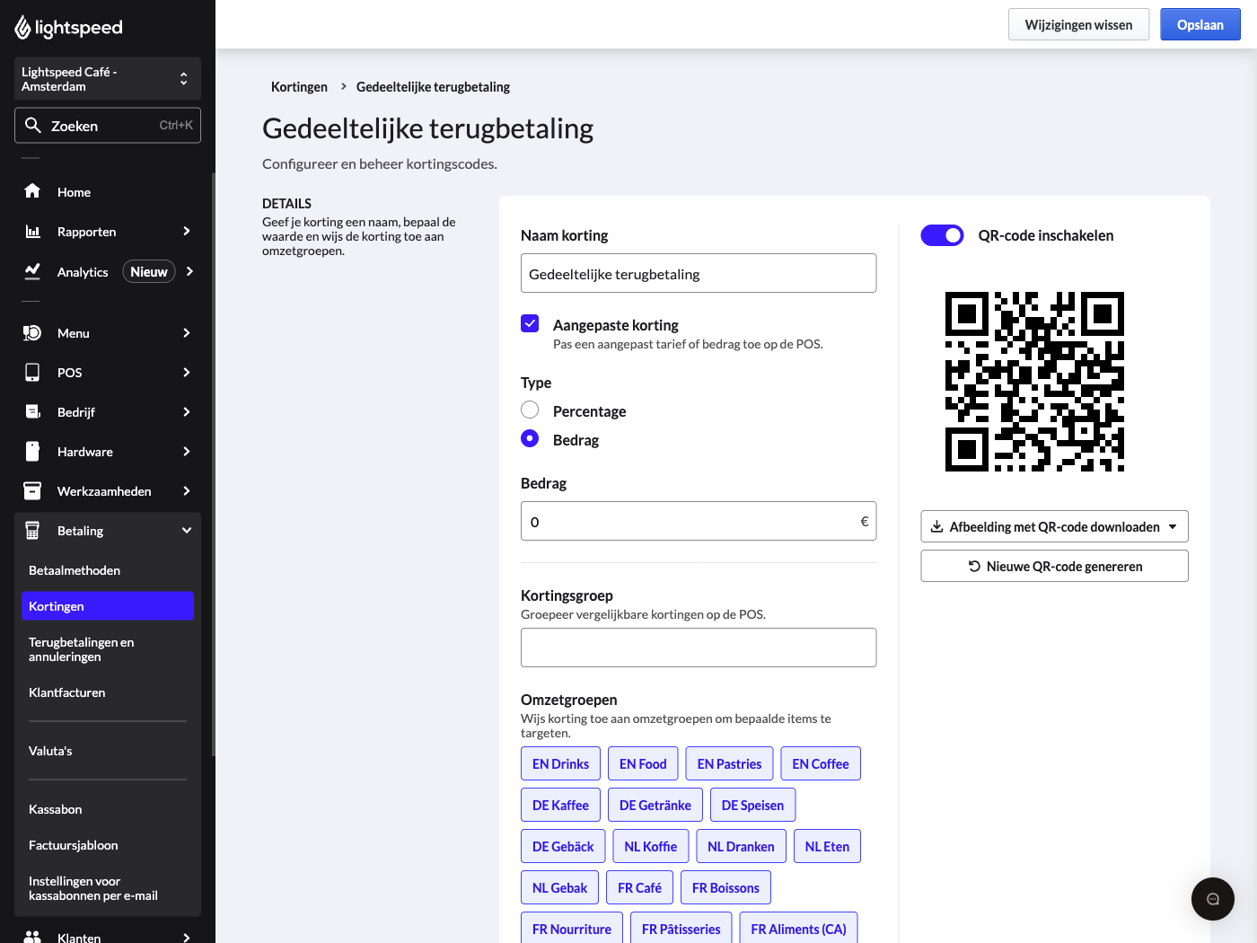Click the magnifier search icon
The width and height of the screenshot is (1257, 943).
click(x=33, y=126)
